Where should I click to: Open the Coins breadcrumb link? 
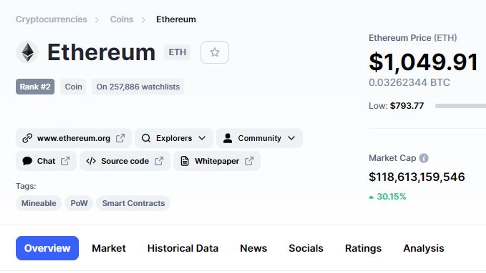[x=122, y=19]
